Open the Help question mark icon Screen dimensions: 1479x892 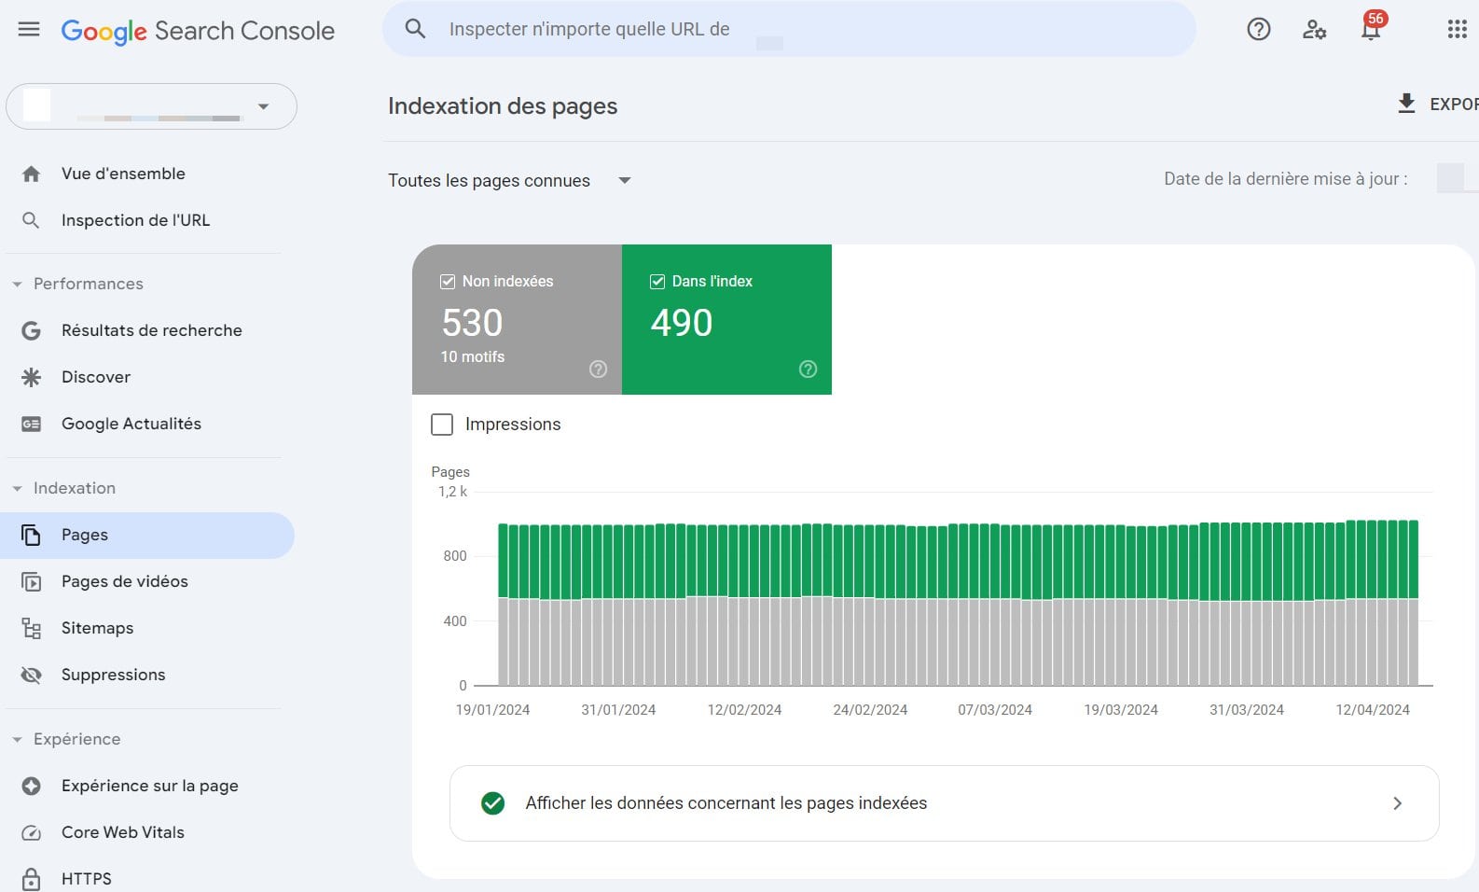(1259, 30)
